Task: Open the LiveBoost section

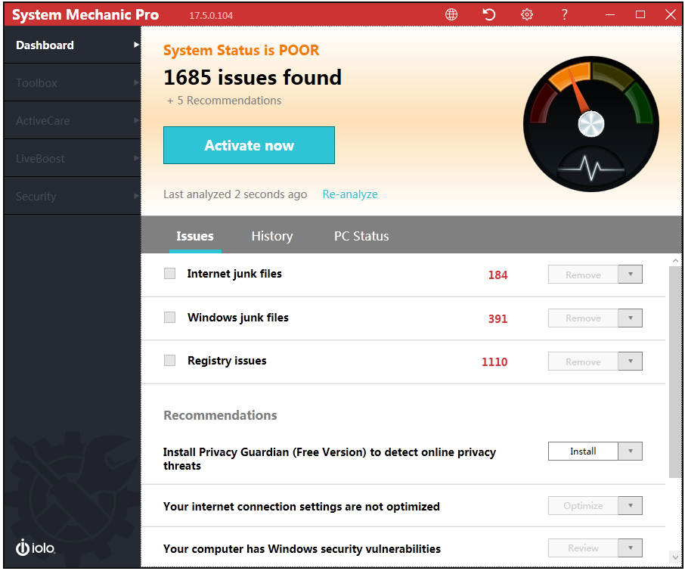Action: pos(73,158)
